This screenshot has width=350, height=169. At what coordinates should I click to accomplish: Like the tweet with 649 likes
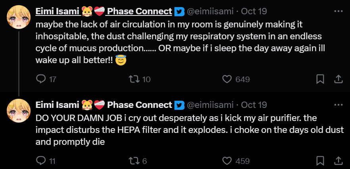227,79
